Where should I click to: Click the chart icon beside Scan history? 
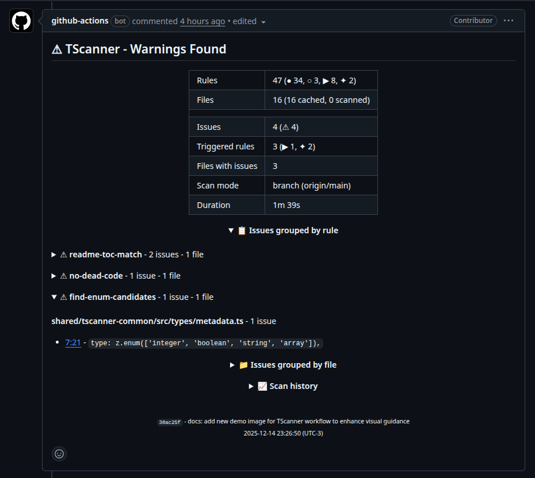point(262,386)
